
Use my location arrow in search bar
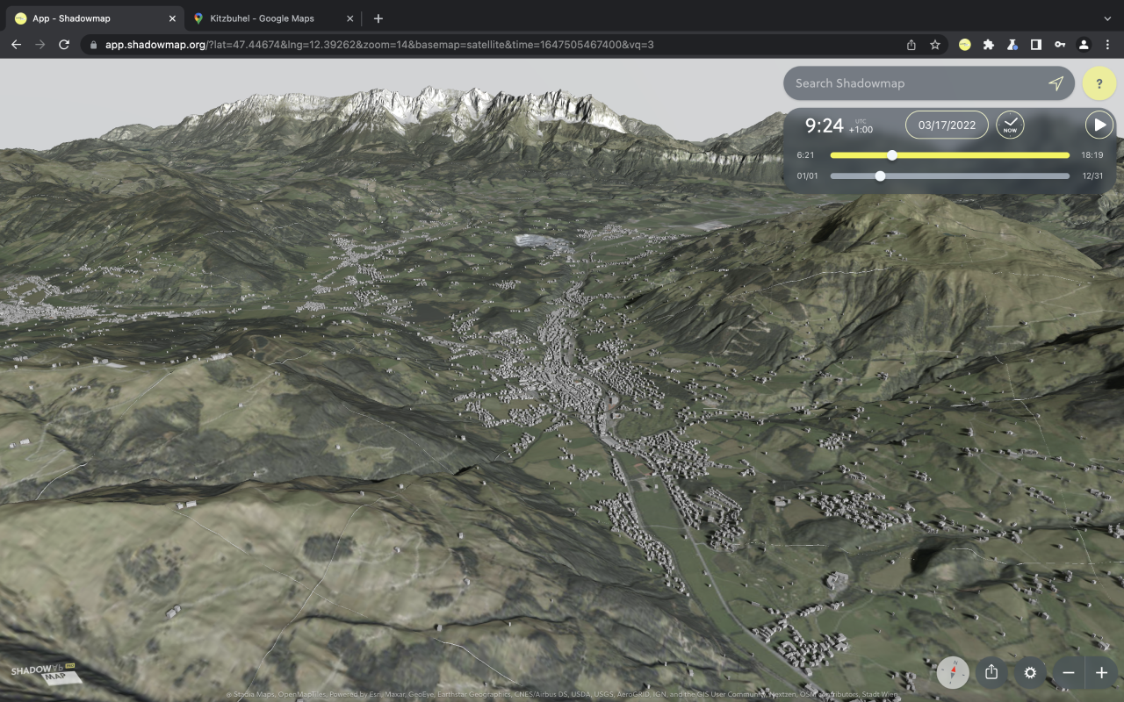1056,83
